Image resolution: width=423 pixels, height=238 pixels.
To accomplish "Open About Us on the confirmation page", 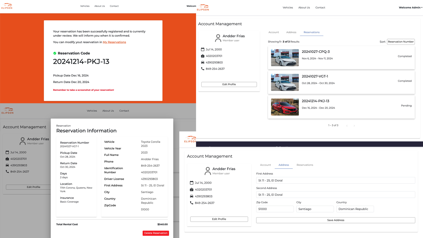I will [x=100, y=6].
